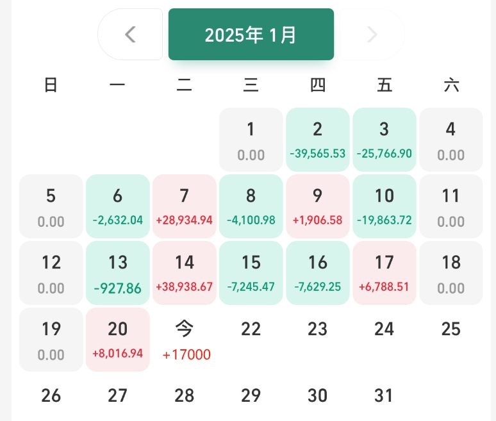This screenshot has height=421, width=496.
Task: Select January 1 showing 0.00
Action: 251,140
